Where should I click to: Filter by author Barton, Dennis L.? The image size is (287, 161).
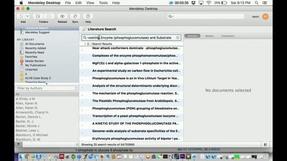pyautogui.click(x=29, y=117)
